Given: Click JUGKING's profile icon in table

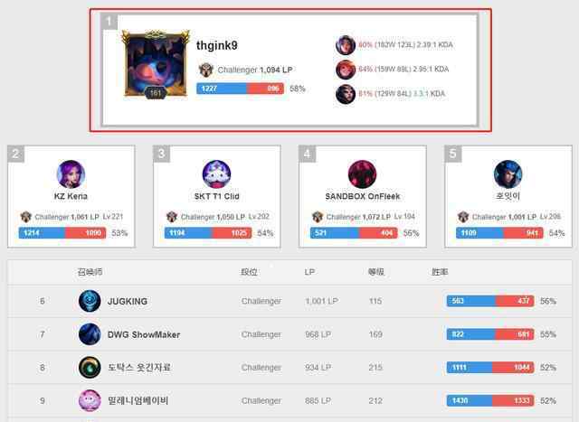Looking at the screenshot, I should pyautogui.click(x=90, y=301).
